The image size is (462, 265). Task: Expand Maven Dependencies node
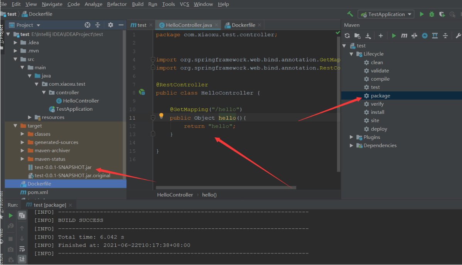click(351, 145)
